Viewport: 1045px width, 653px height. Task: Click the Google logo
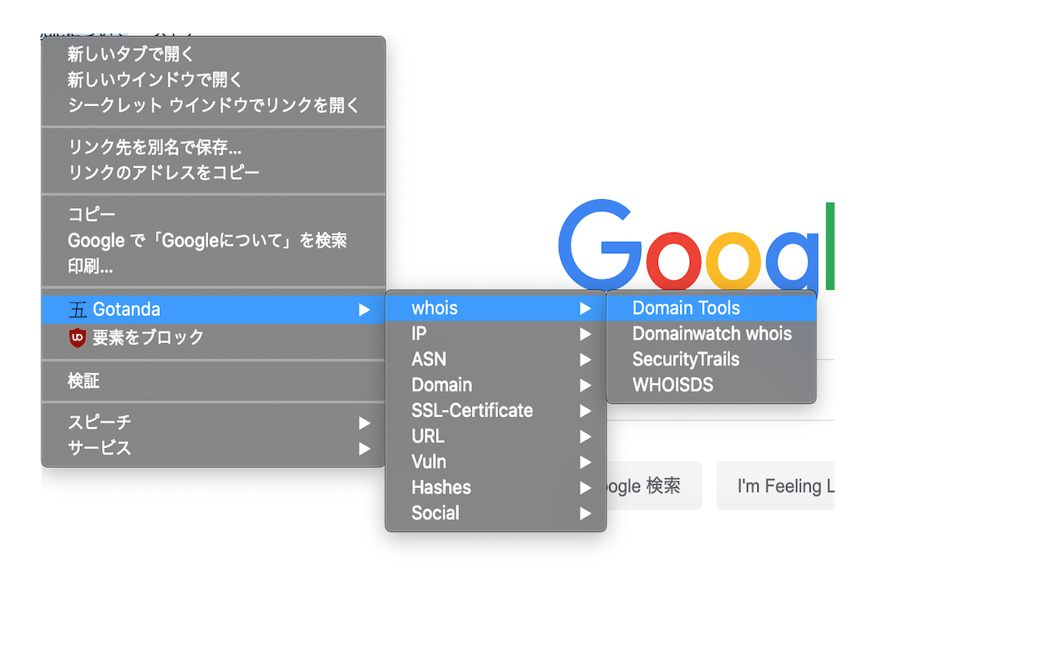(696, 243)
